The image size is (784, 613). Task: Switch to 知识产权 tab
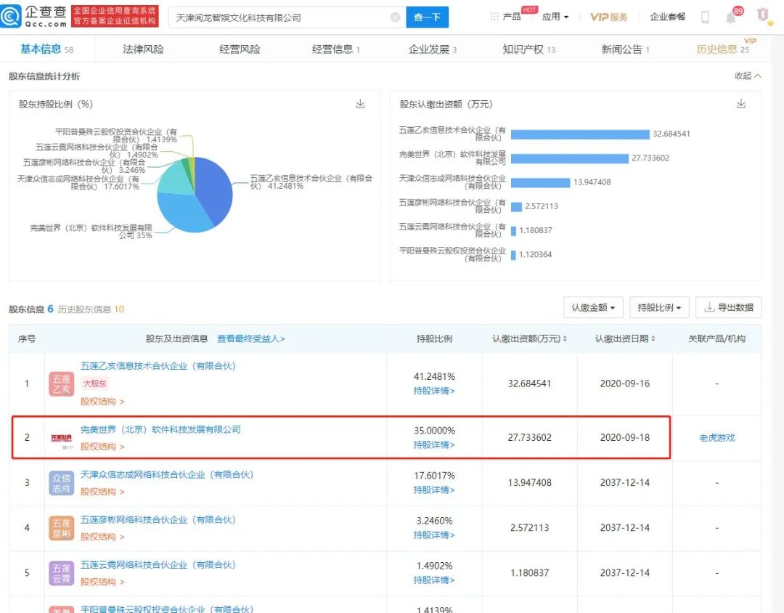click(x=529, y=49)
